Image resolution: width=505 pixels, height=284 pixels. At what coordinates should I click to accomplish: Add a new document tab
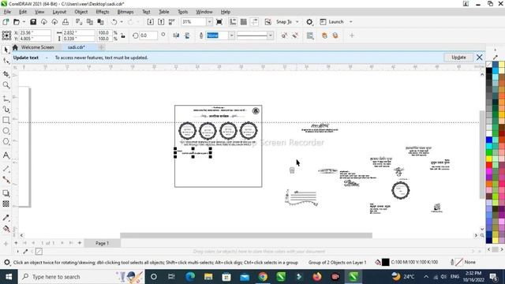[x=101, y=47]
